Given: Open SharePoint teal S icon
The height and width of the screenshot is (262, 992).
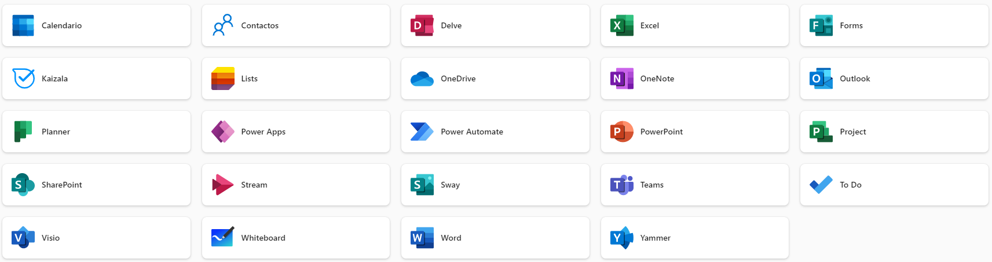Looking at the screenshot, I should tap(23, 185).
